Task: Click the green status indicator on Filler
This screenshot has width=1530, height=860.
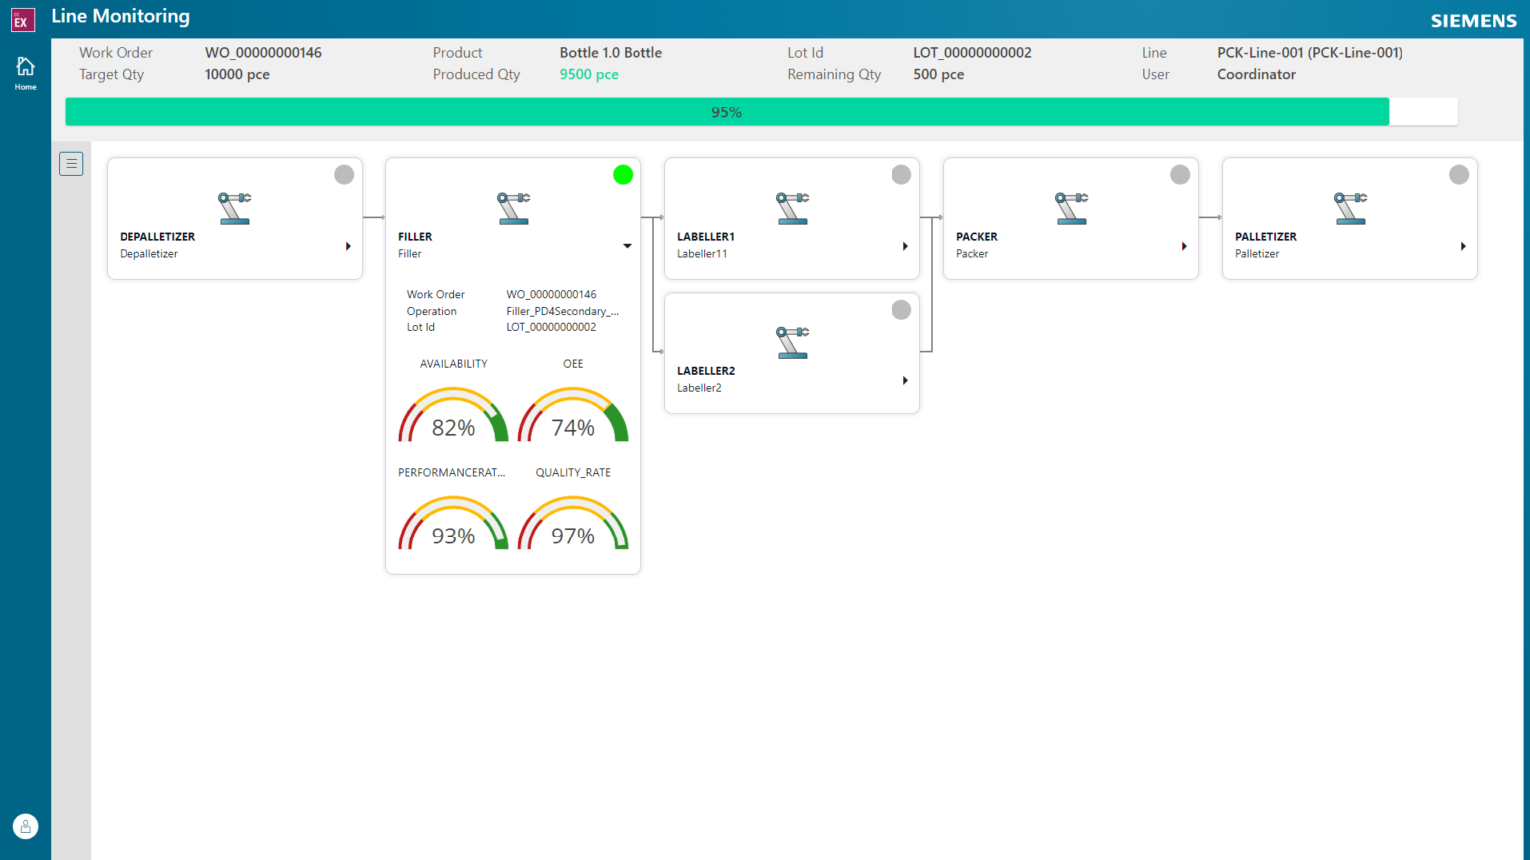Action: (x=623, y=174)
